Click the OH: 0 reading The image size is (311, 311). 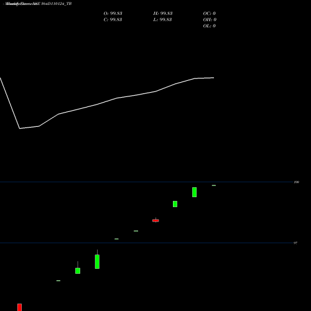(210, 20)
